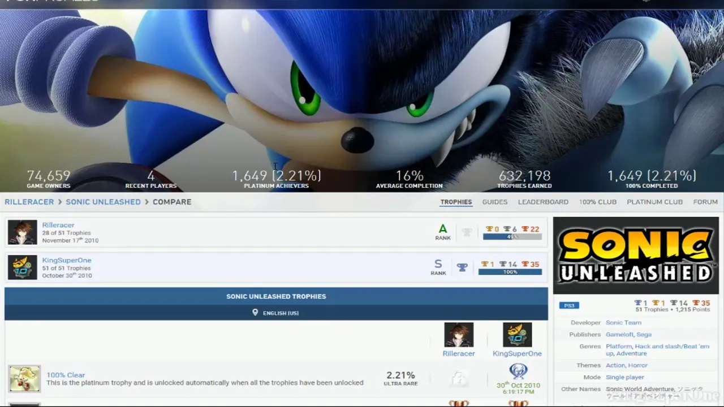The image size is (724, 407).
Task: Click the 100% Completed stat
Action: tap(652, 179)
